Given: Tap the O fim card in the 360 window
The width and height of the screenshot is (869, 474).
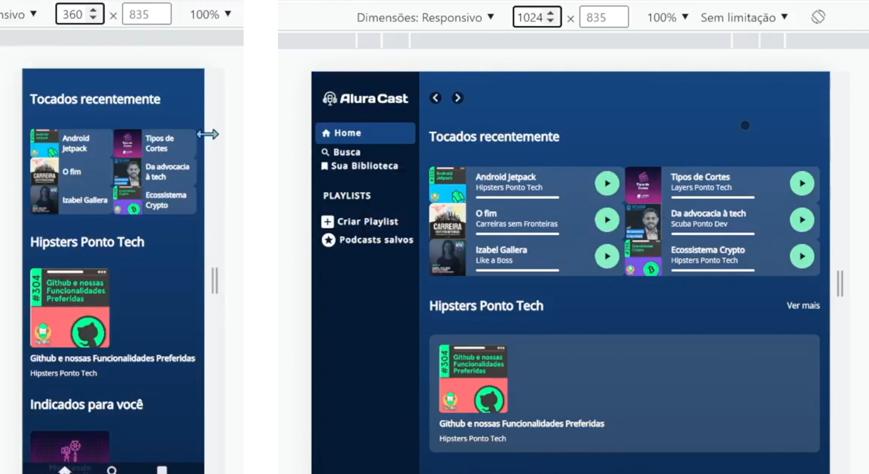Looking at the screenshot, I should pyautogui.click(x=71, y=172).
